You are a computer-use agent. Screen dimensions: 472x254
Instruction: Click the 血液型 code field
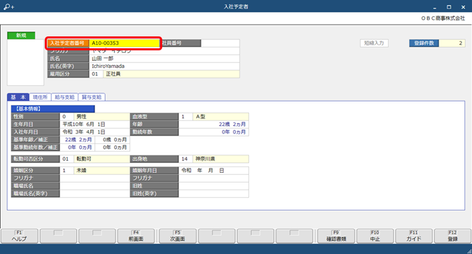186,117
